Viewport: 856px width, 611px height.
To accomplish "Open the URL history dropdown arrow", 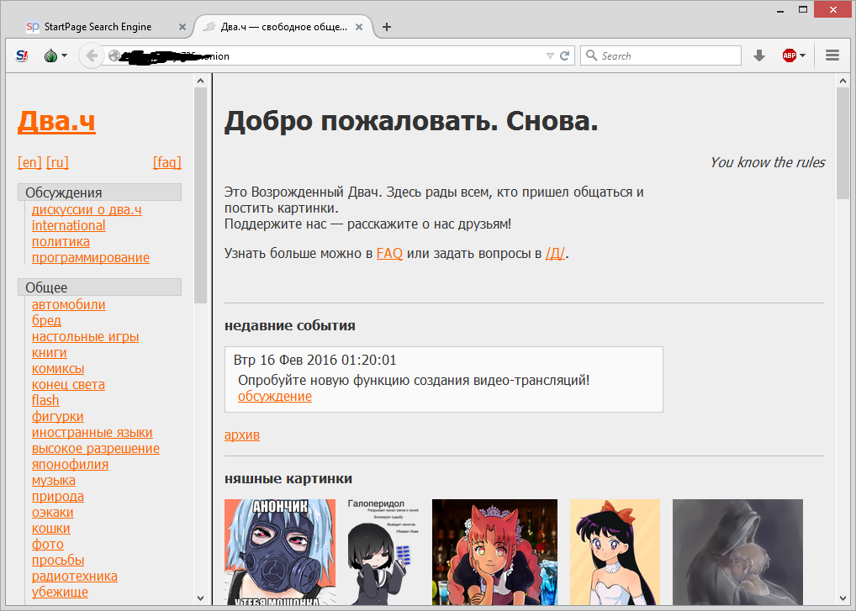I will 550,55.
